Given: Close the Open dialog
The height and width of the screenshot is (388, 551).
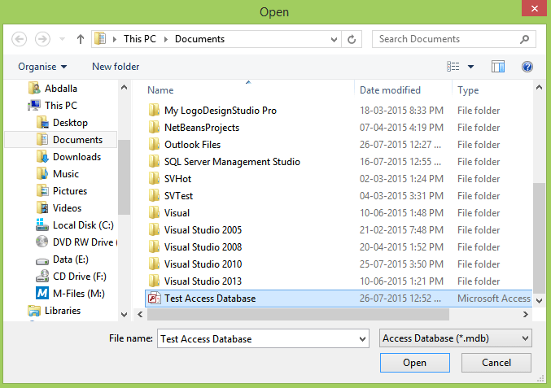Looking at the screenshot, I should click(535, 8).
